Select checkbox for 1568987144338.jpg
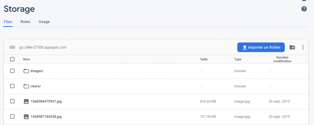This screenshot has height=125, width=314. click(x=12, y=116)
